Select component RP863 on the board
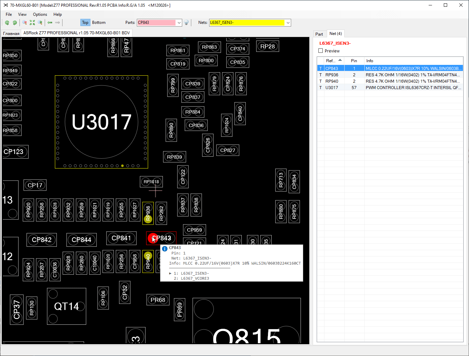The width and height of the screenshot is (469, 356). coord(209,47)
